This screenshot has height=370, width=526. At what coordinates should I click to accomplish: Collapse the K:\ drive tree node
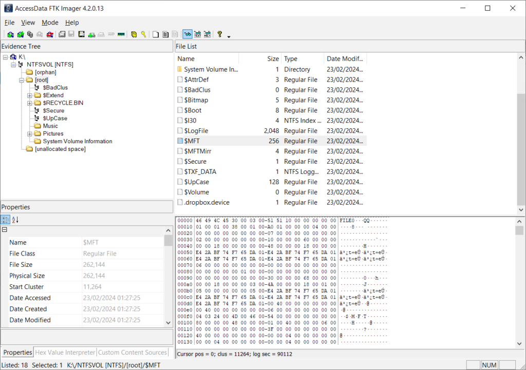(5, 57)
